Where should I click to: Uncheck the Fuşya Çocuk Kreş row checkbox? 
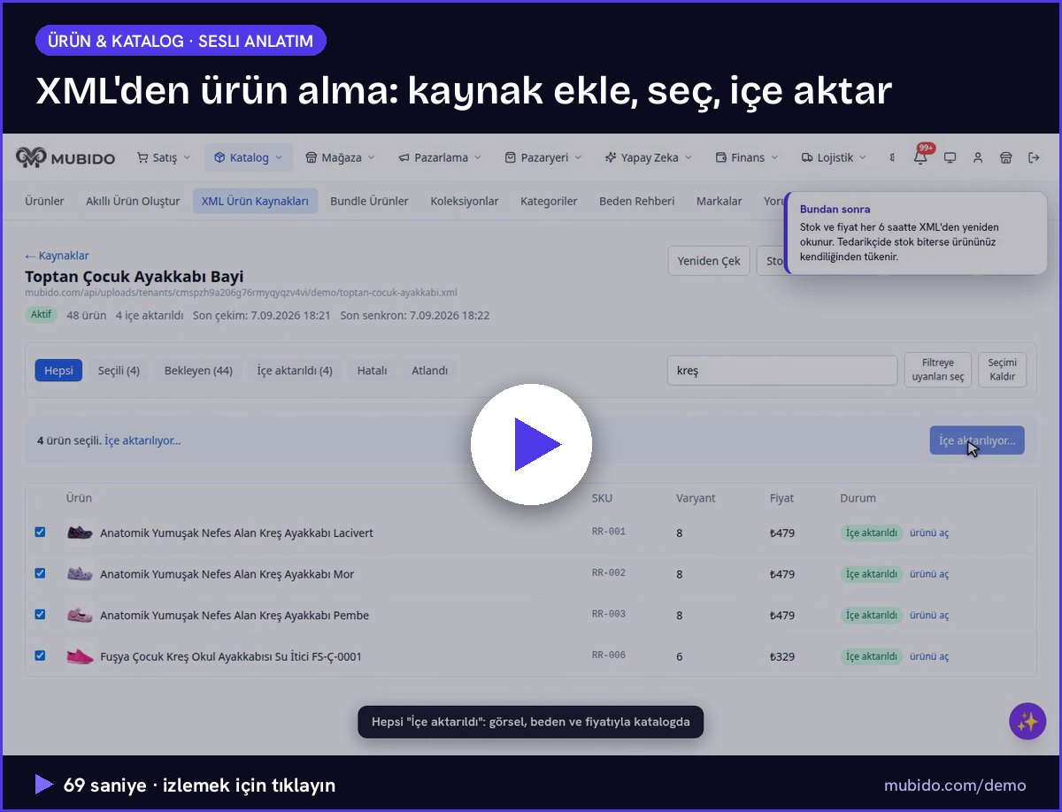(40, 655)
